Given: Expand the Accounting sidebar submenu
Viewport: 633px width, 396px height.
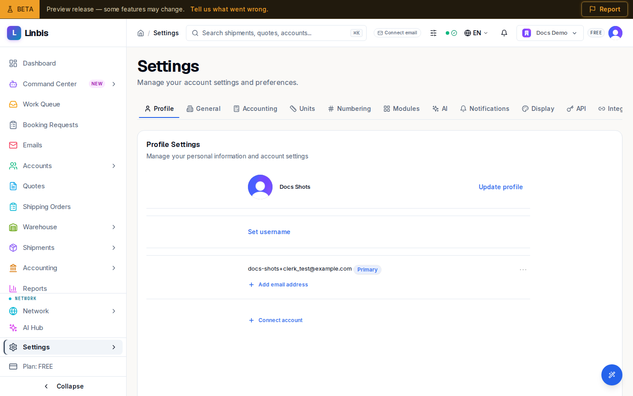Looking at the screenshot, I should coord(114,268).
